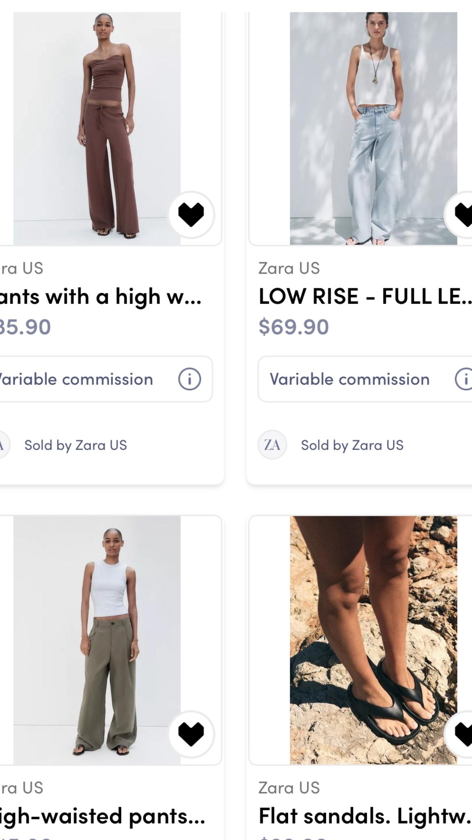Click the info icon on brown pants commission
Image resolution: width=472 pixels, height=840 pixels.
(189, 379)
